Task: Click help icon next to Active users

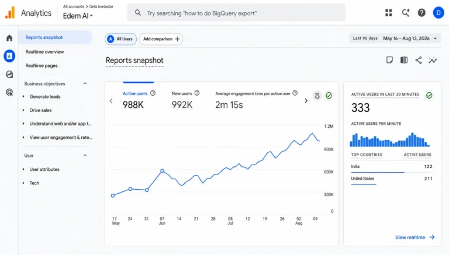Action: [153, 93]
